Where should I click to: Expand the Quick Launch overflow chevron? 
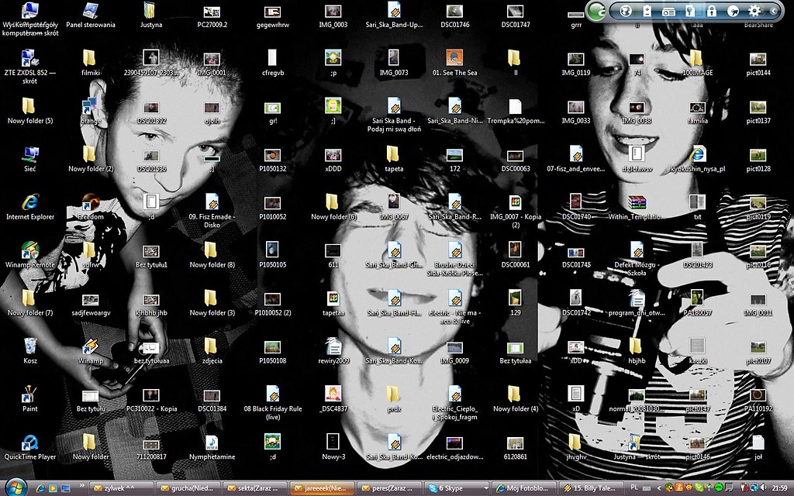pos(81,486)
